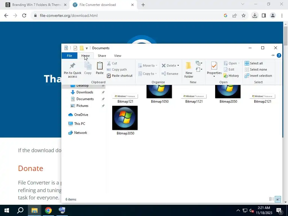The height and width of the screenshot is (216, 288).
Task: Click Select none in ribbon
Action: pos(256,69)
